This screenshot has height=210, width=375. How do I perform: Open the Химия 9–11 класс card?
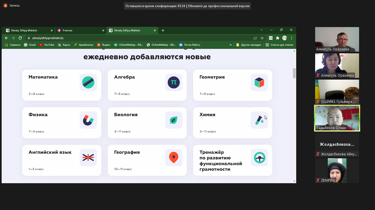click(232, 122)
